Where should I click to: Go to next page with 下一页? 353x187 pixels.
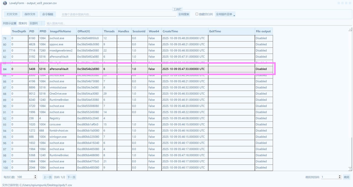[x=71, y=177]
